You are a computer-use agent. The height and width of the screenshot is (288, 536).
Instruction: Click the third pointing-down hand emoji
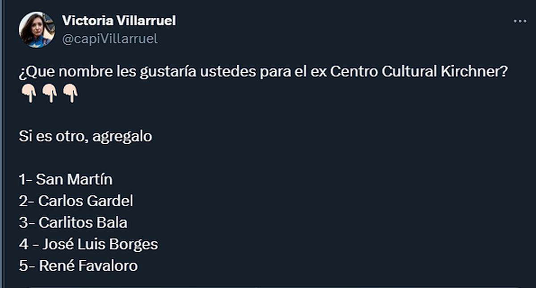pyautogui.click(x=70, y=93)
